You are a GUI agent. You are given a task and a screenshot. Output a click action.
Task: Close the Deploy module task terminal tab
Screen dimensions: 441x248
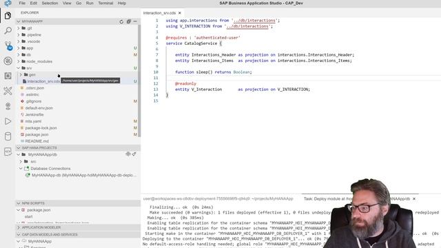point(414,199)
